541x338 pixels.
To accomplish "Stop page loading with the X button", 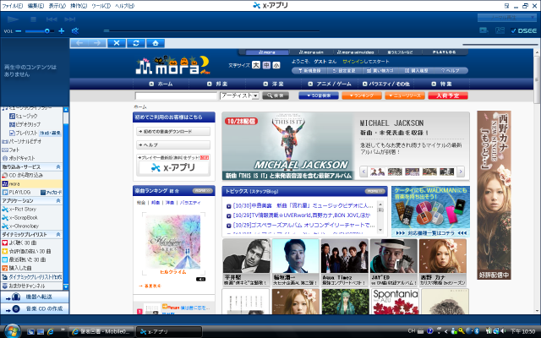I will (x=117, y=43).
